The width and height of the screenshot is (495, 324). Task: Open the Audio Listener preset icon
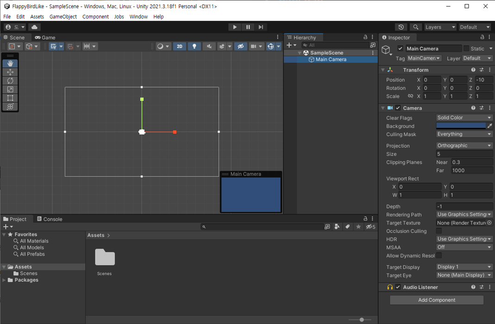[482, 287]
